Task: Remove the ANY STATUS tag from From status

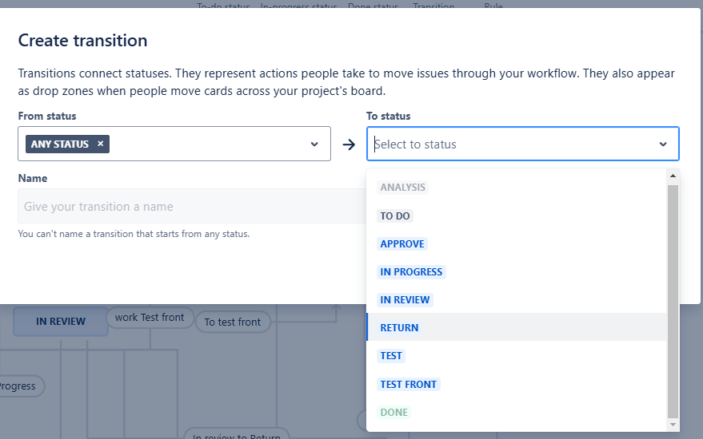Action: (101, 144)
